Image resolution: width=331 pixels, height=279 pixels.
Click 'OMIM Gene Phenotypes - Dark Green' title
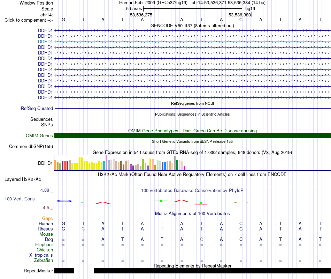192,131
